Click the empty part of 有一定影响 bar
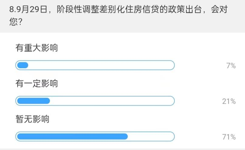The height and width of the screenshot is (150, 245). (x=112, y=101)
